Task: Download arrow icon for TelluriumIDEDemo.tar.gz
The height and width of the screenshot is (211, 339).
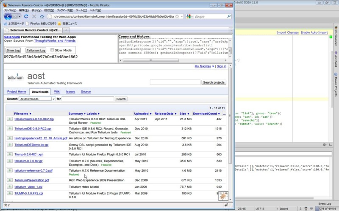Action: (9, 145)
